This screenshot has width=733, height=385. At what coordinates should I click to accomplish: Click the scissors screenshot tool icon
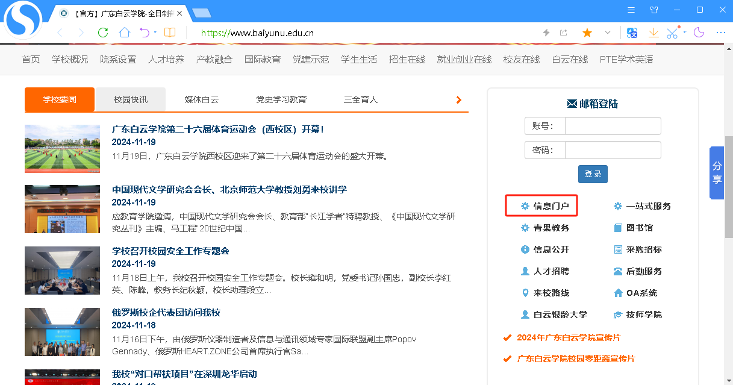tap(672, 33)
